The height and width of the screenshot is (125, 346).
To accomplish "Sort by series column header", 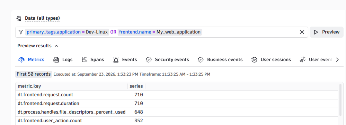I will 136,86.
